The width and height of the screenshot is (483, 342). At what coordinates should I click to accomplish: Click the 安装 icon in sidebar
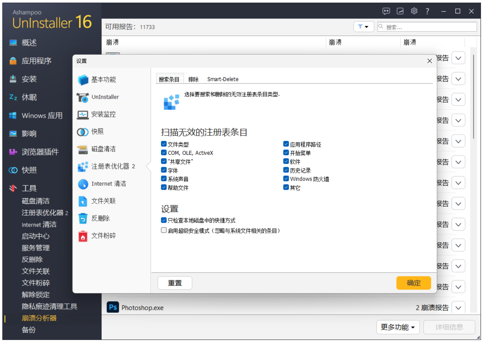(x=13, y=79)
